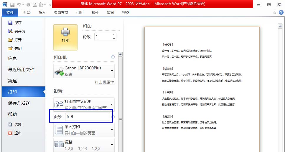Click the large 打印 (Print) button
Image resolution: width=285 pixels, height=152 pixels.
(65, 37)
